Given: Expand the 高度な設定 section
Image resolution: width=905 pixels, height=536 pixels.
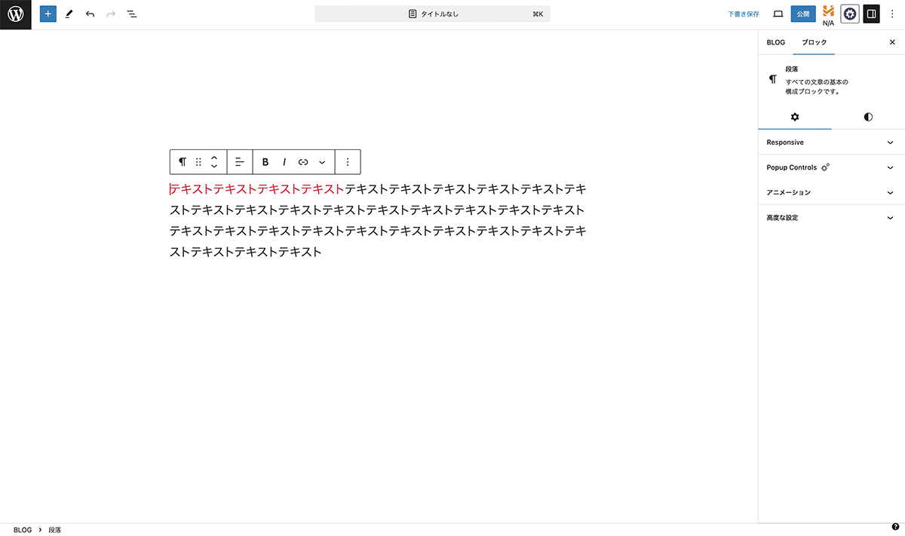Looking at the screenshot, I should point(830,218).
